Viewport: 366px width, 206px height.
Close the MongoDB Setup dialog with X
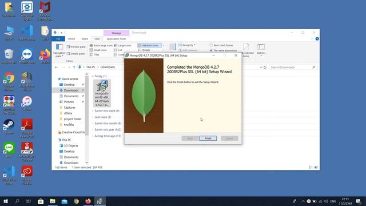(x=236, y=56)
